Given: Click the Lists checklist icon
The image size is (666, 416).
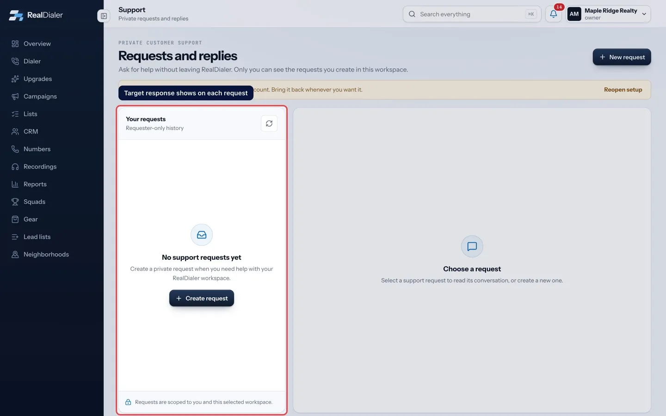Looking at the screenshot, I should point(15,114).
